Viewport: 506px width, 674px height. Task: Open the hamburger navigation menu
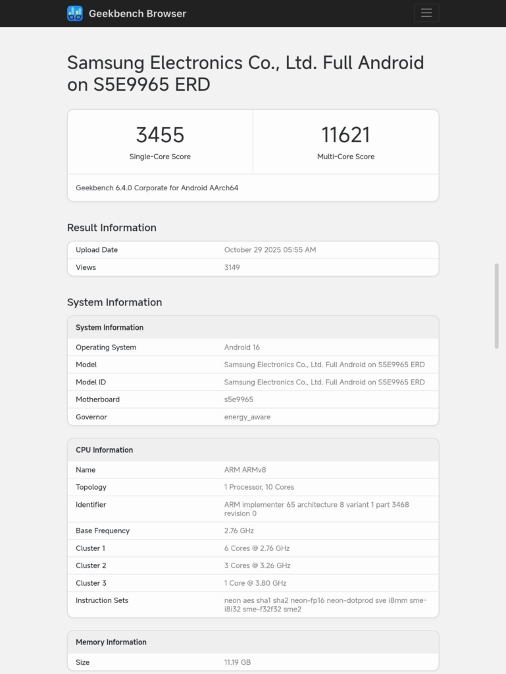coord(426,13)
